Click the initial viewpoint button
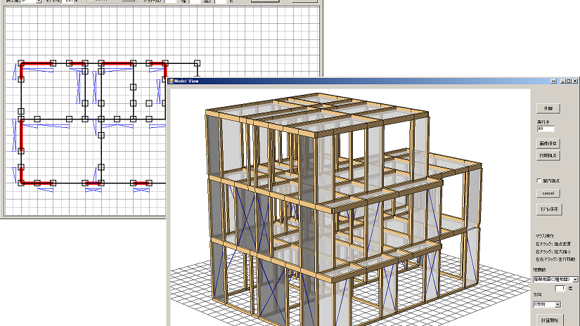The width and height of the screenshot is (580, 326). tap(548, 154)
